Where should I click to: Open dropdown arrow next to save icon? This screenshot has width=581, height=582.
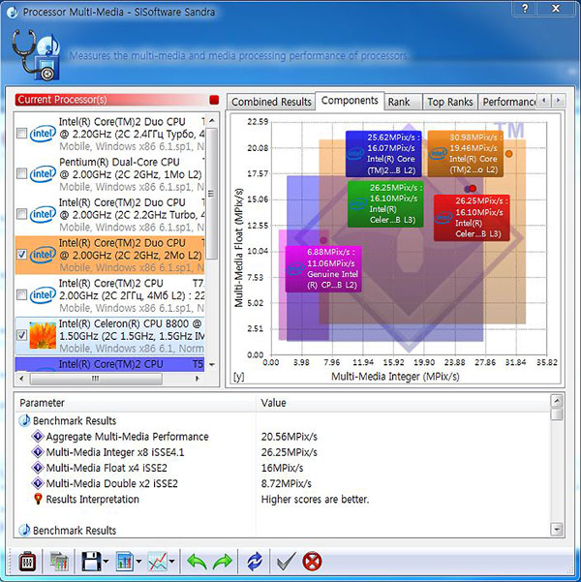(x=106, y=562)
